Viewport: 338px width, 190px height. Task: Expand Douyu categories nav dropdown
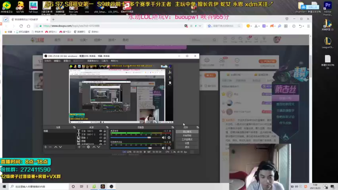tap(83, 40)
